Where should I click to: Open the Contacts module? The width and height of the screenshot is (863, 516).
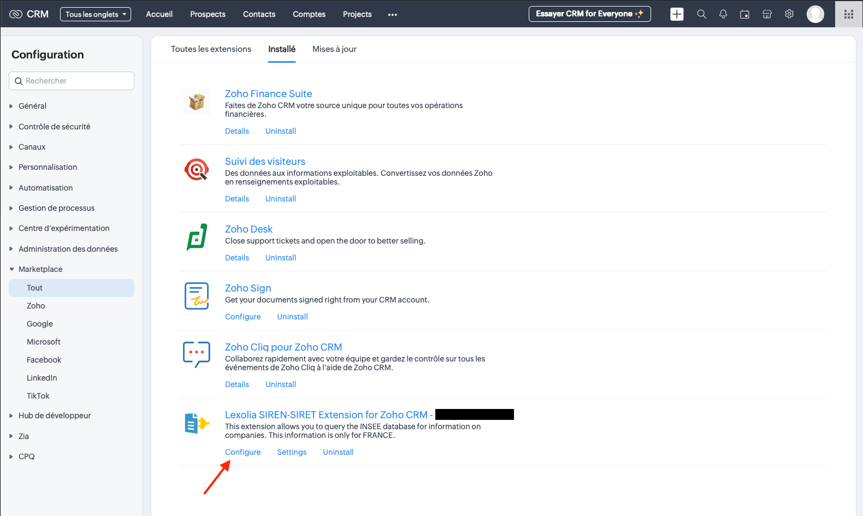[x=259, y=14]
